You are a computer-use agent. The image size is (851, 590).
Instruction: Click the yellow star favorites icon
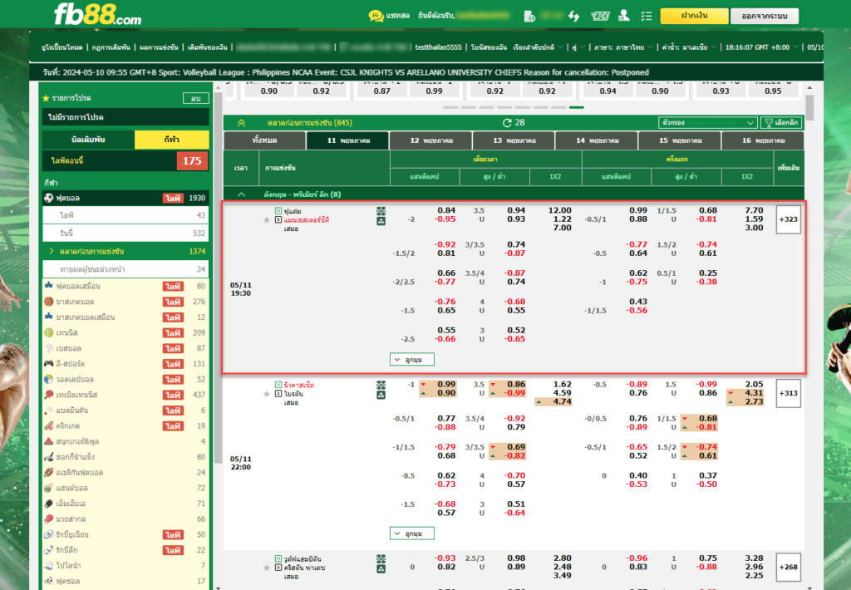(x=47, y=98)
